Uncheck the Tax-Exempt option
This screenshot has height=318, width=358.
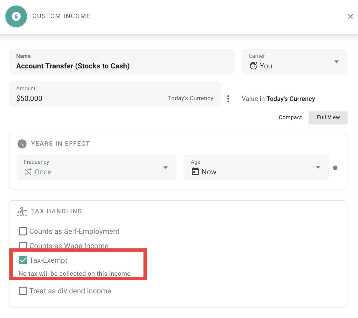click(x=23, y=260)
